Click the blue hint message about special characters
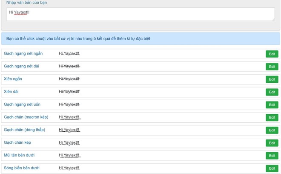Screen dimensions: 281x174 coord(140,39)
